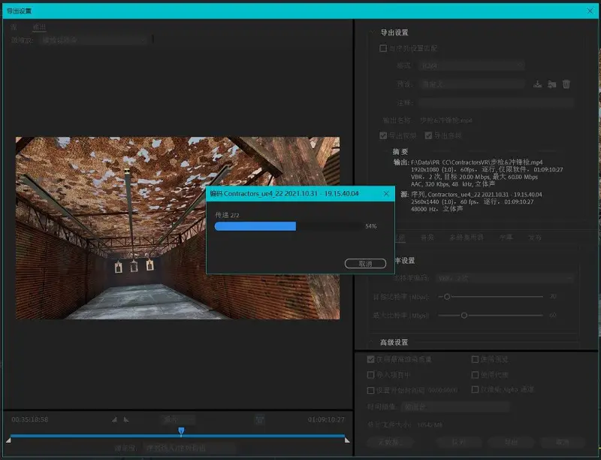Click the output file name link
This screenshot has height=460, width=601.
(446, 120)
